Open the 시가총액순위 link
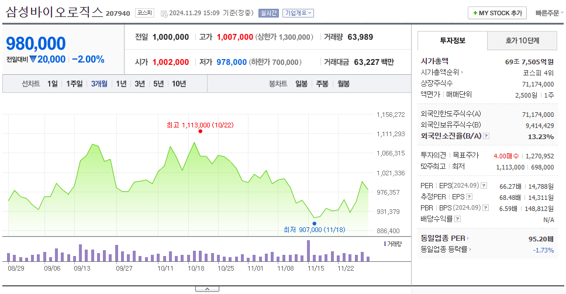 point(442,72)
